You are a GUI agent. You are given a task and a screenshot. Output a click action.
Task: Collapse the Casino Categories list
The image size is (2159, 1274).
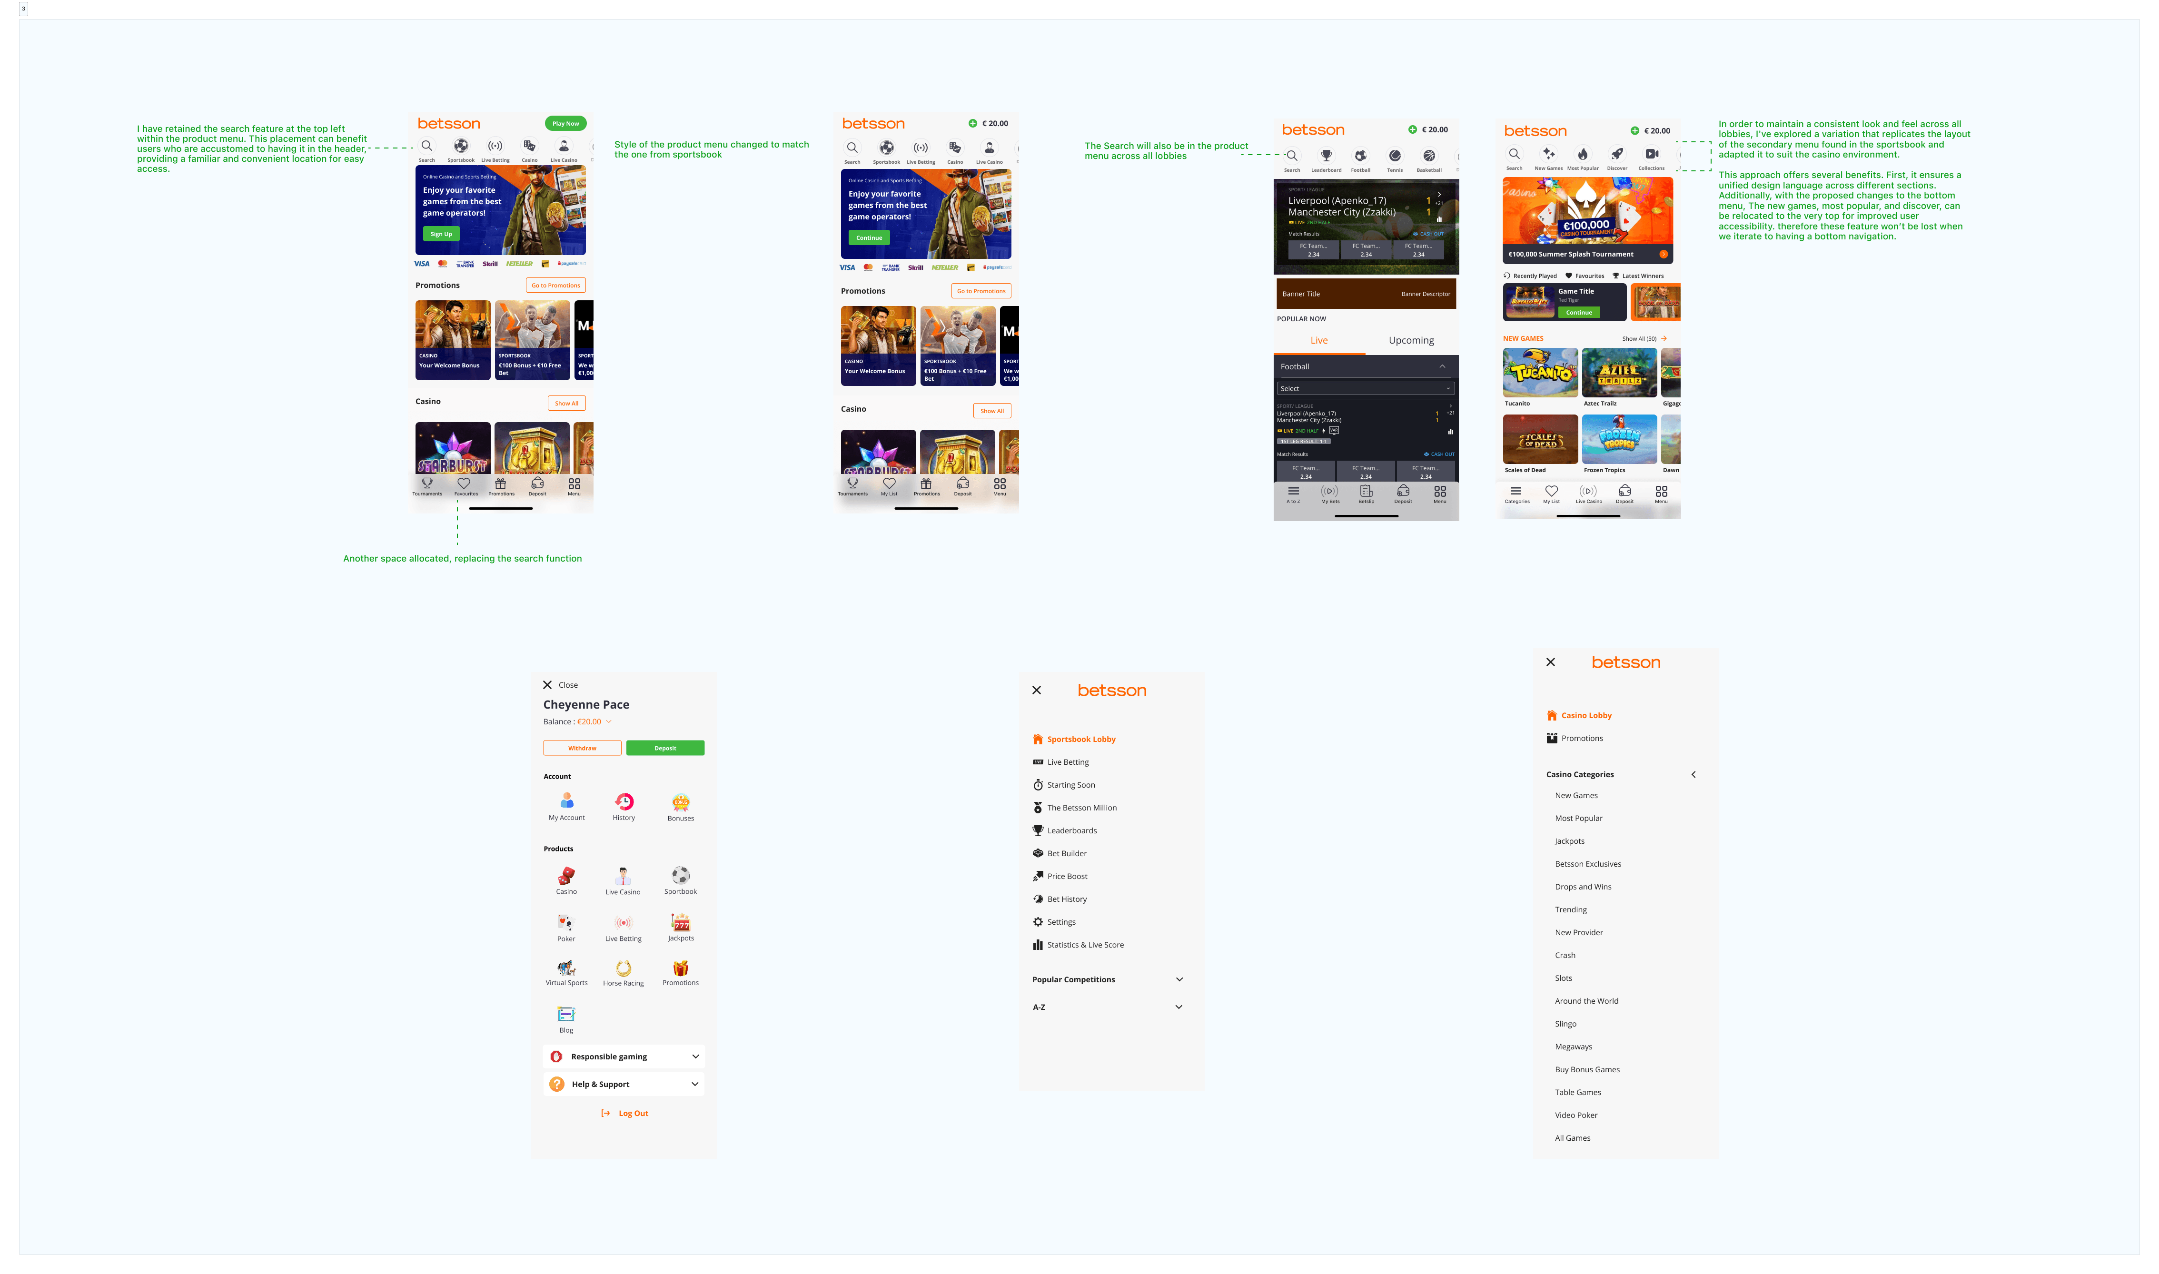click(1693, 774)
